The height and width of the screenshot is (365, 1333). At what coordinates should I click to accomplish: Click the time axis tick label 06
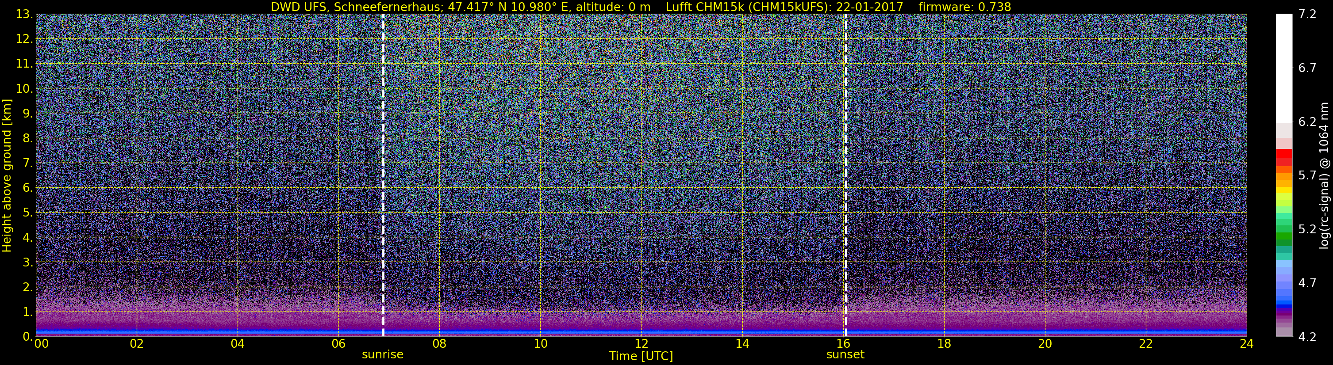coord(338,344)
